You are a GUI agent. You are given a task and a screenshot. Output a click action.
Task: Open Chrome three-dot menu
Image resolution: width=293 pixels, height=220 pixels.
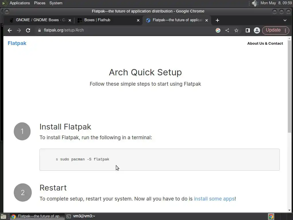[x=286, y=30]
